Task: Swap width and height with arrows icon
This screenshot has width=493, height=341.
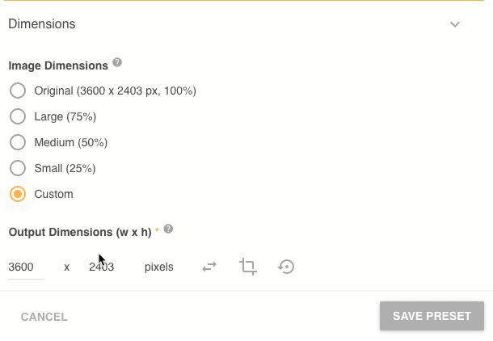Action: (x=209, y=267)
